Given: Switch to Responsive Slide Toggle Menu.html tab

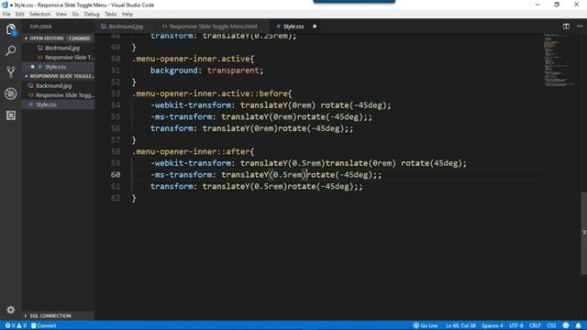Looking at the screenshot, I should point(213,27).
